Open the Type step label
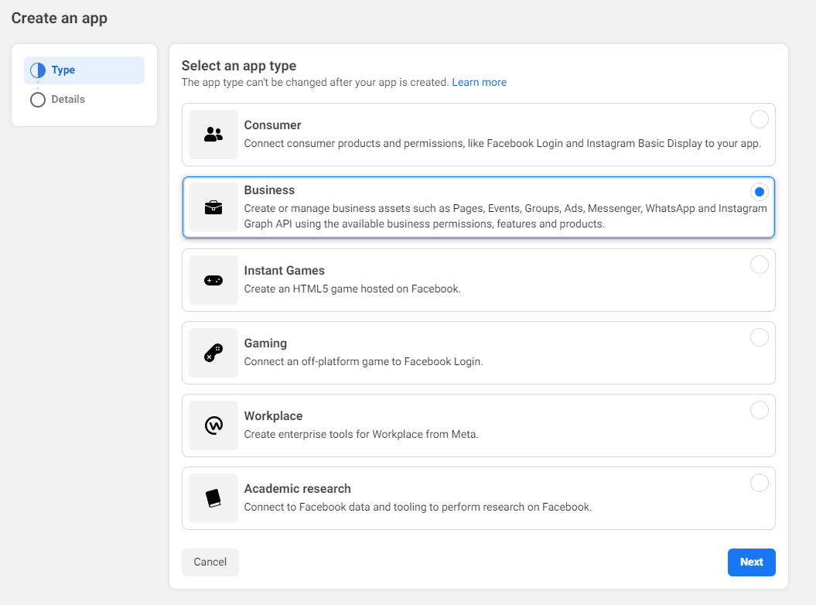The width and height of the screenshot is (816, 605). 63,70
